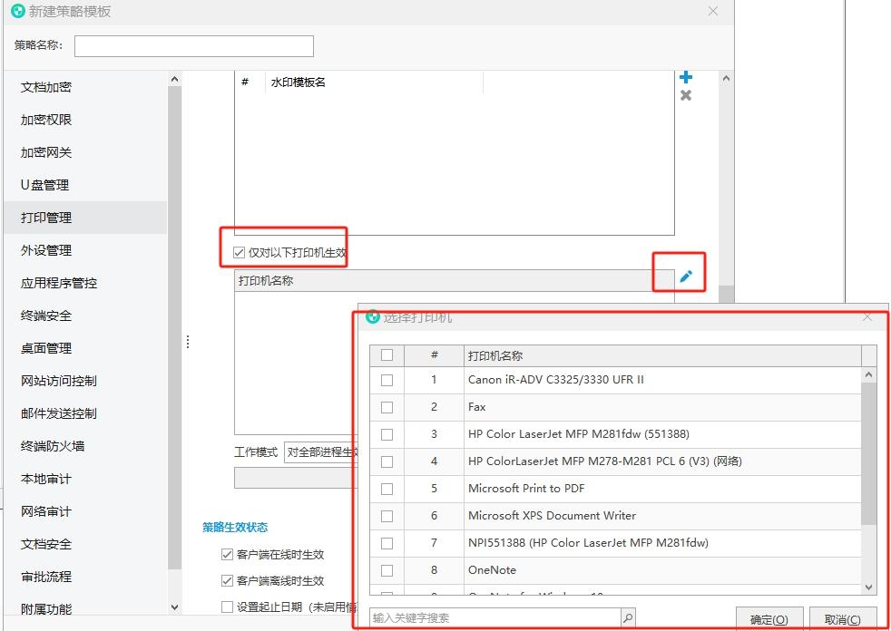
Task: Select 终端安全 category
Action: pyautogui.click(x=46, y=315)
